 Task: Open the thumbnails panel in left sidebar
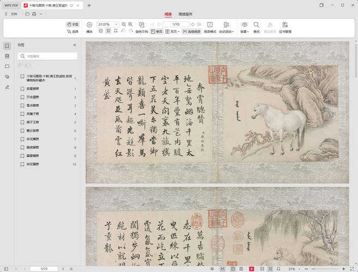pyautogui.click(x=7, y=56)
